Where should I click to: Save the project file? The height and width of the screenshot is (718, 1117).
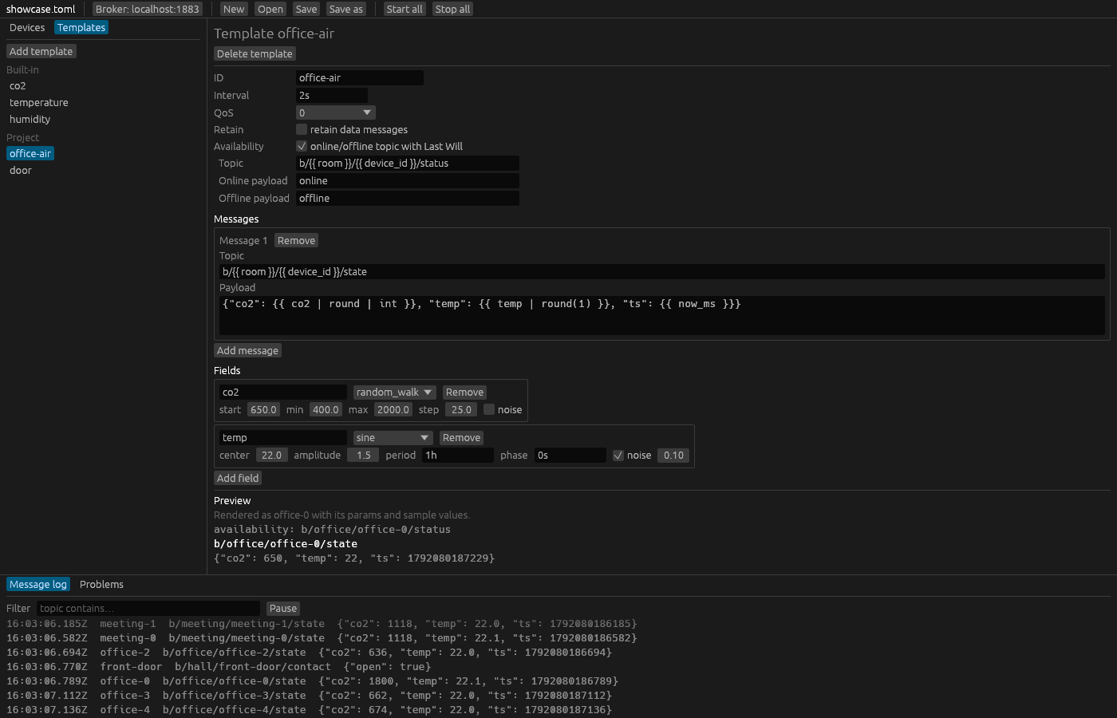(306, 9)
